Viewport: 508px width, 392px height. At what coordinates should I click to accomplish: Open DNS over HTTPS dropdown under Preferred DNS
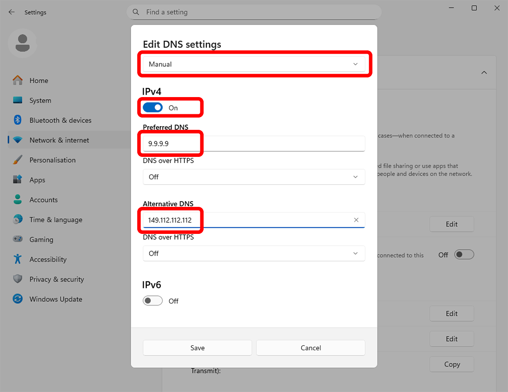pyautogui.click(x=254, y=177)
